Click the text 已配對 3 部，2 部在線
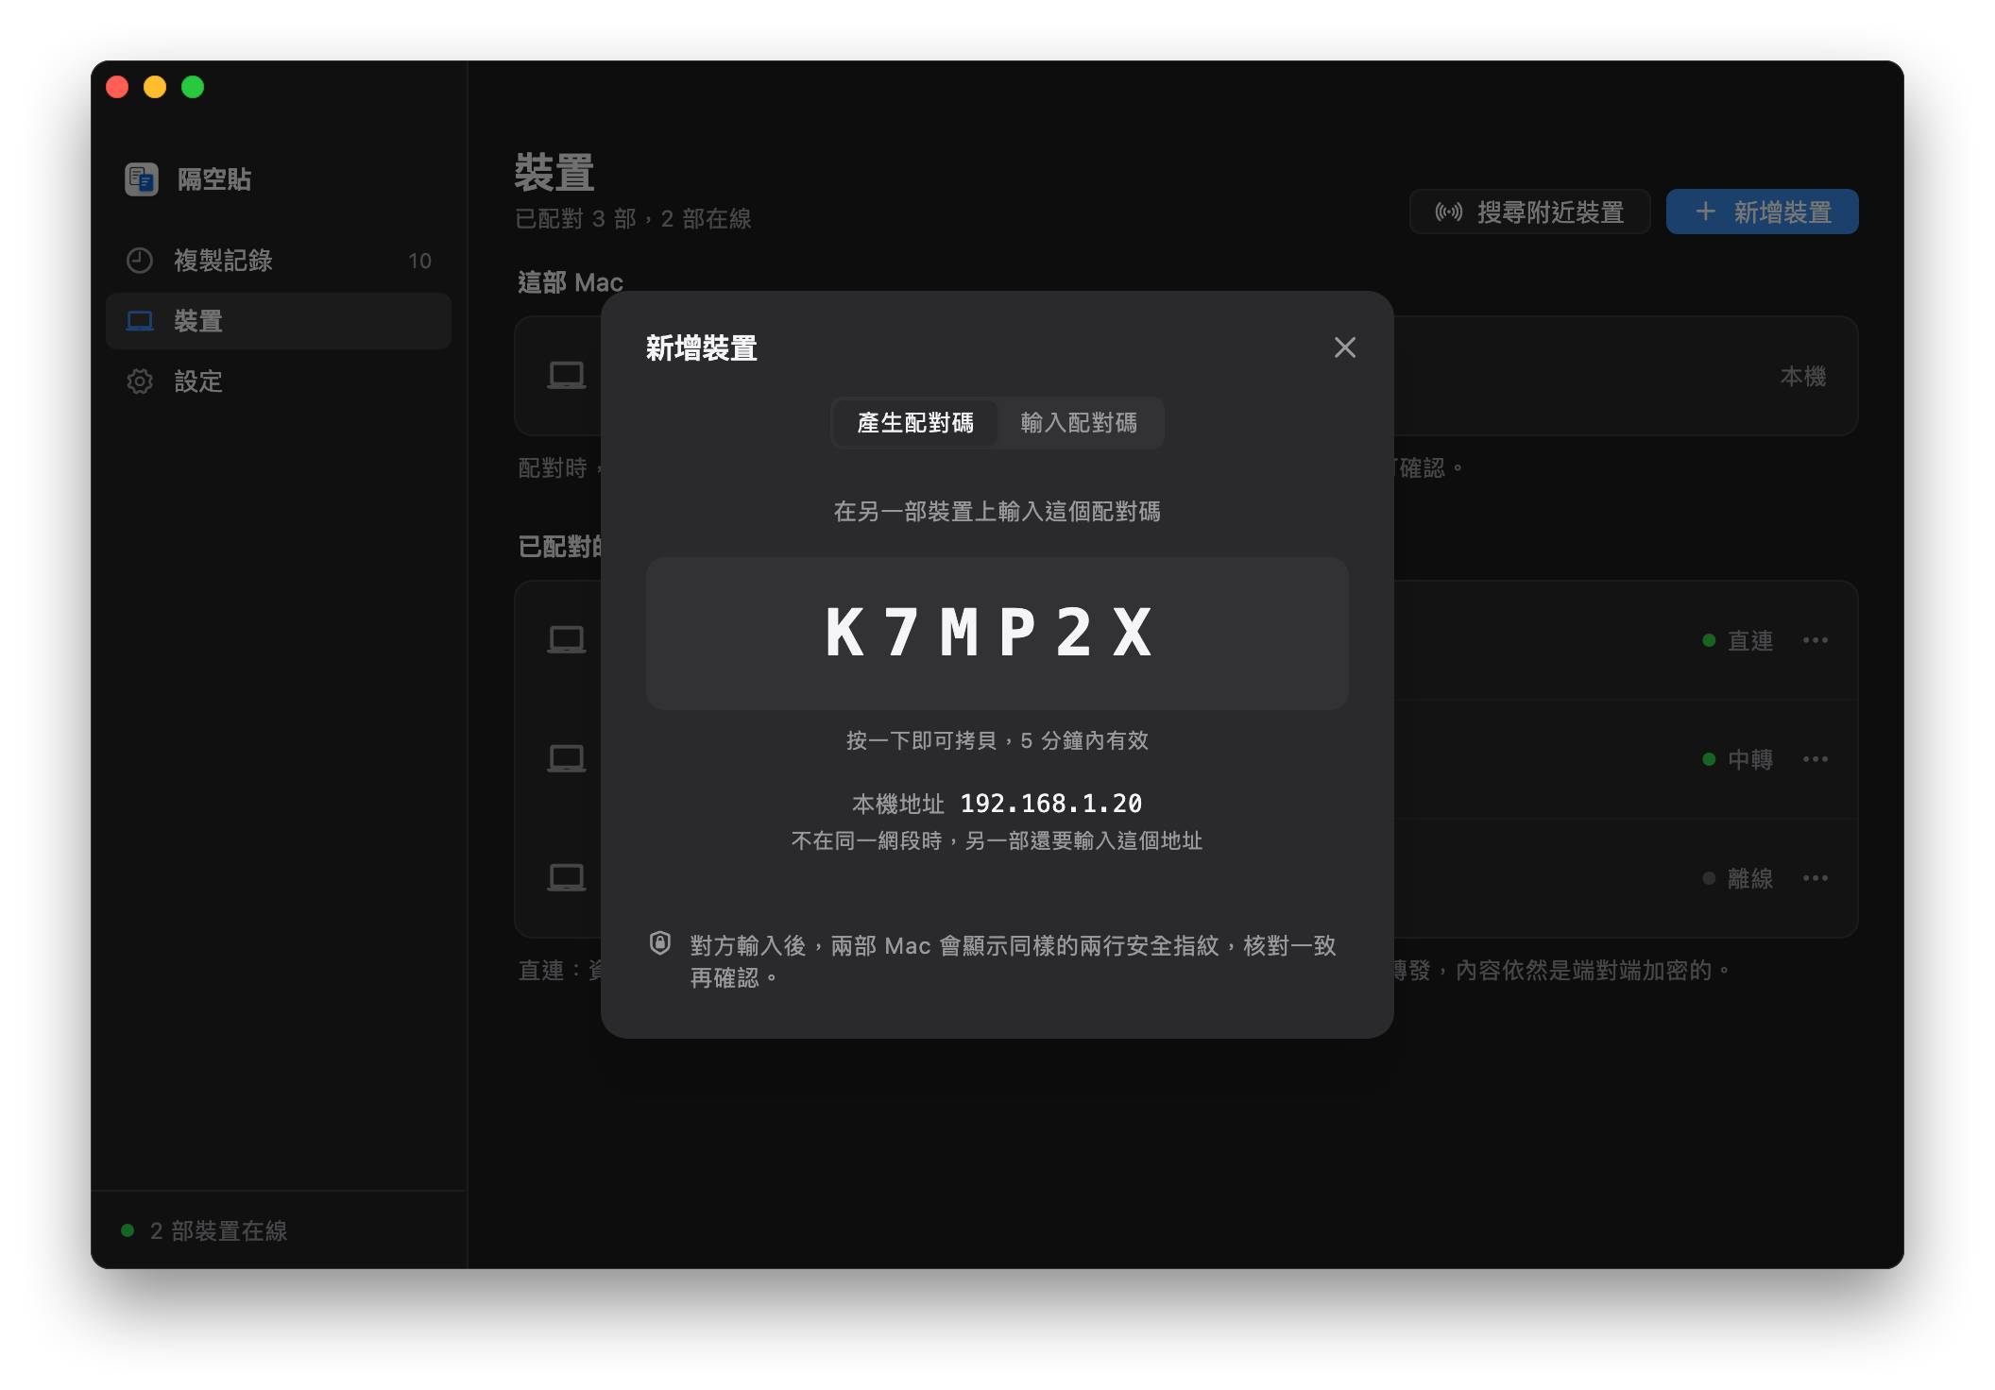The height and width of the screenshot is (1390, 1995). pos(633,219)
